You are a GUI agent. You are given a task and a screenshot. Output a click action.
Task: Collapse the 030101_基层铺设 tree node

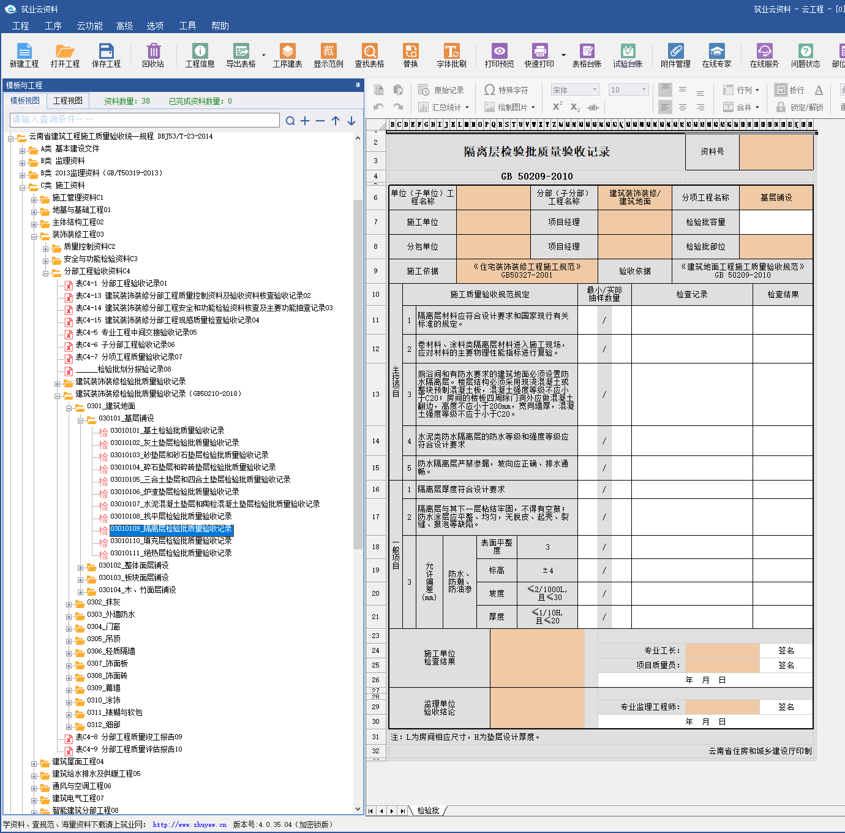click(x=81, y=420)
